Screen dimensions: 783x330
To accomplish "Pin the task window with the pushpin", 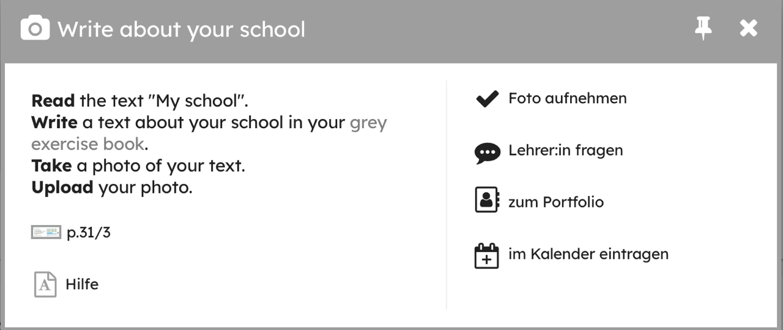I will pyautogui.click(x=703, y=28).
